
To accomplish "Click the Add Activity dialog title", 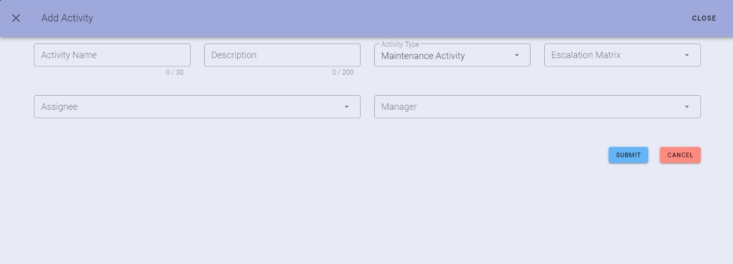I will click(x=67, y=18).
